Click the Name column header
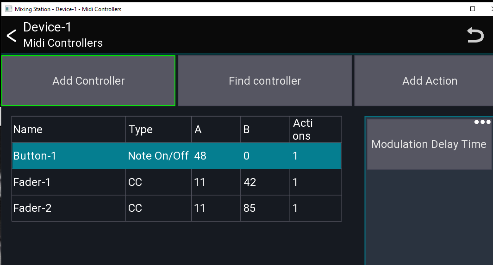 point(28,129)
